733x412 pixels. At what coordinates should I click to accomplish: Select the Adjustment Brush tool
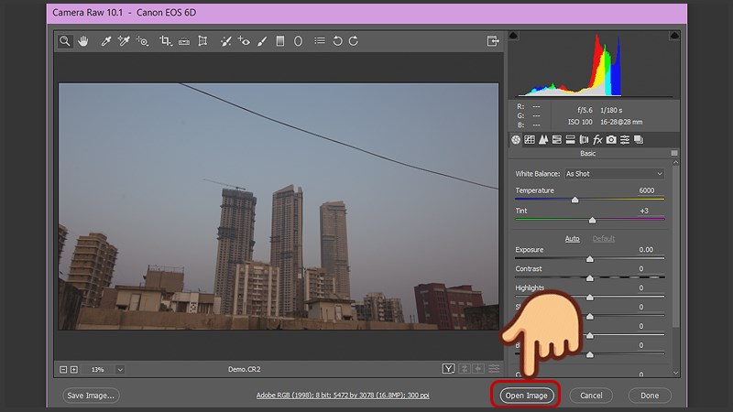[x=262, y=41]
